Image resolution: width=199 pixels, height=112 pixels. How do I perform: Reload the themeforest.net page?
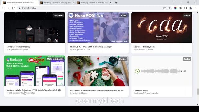click(13, 8)
